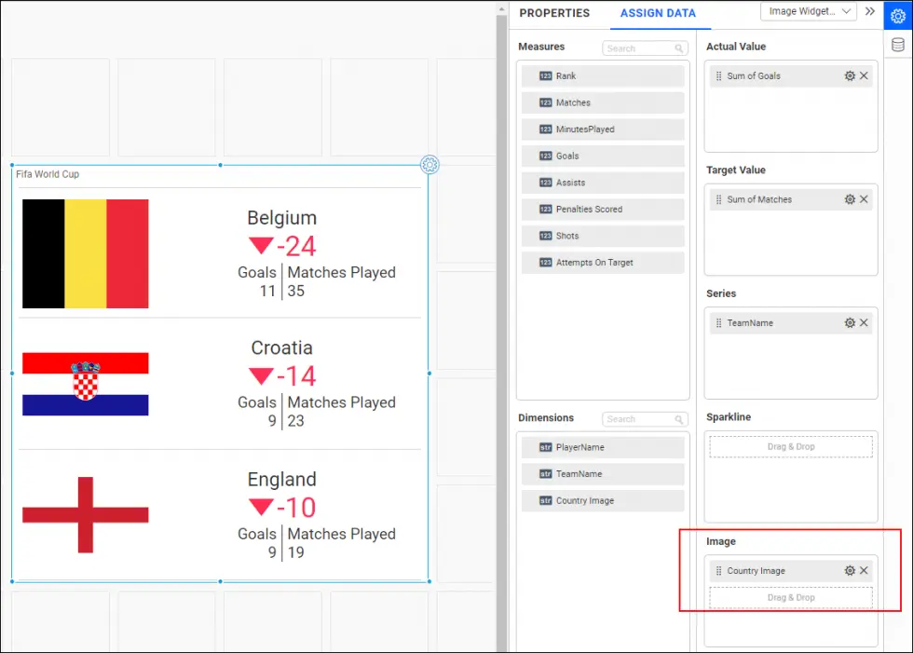Image resolution: width=913 pixels, height=653 pixels.
Task: Collapse the panel with double chevron
Action: pyautogui.click(x=870, y=12)
